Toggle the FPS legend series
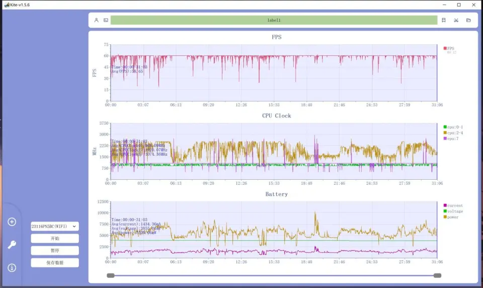 click(x=449, y=48)
